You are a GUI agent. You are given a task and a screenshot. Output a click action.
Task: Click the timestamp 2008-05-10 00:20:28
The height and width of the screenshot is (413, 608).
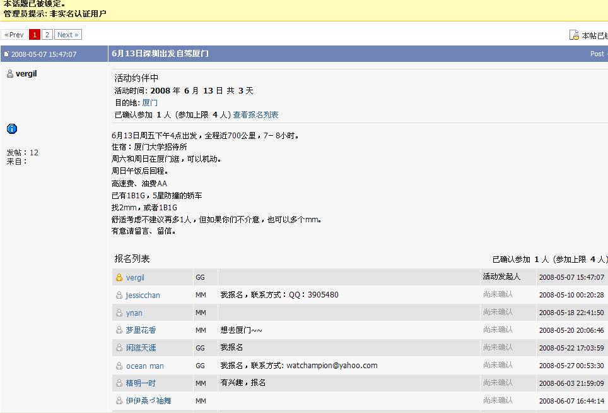click(571, 295)
